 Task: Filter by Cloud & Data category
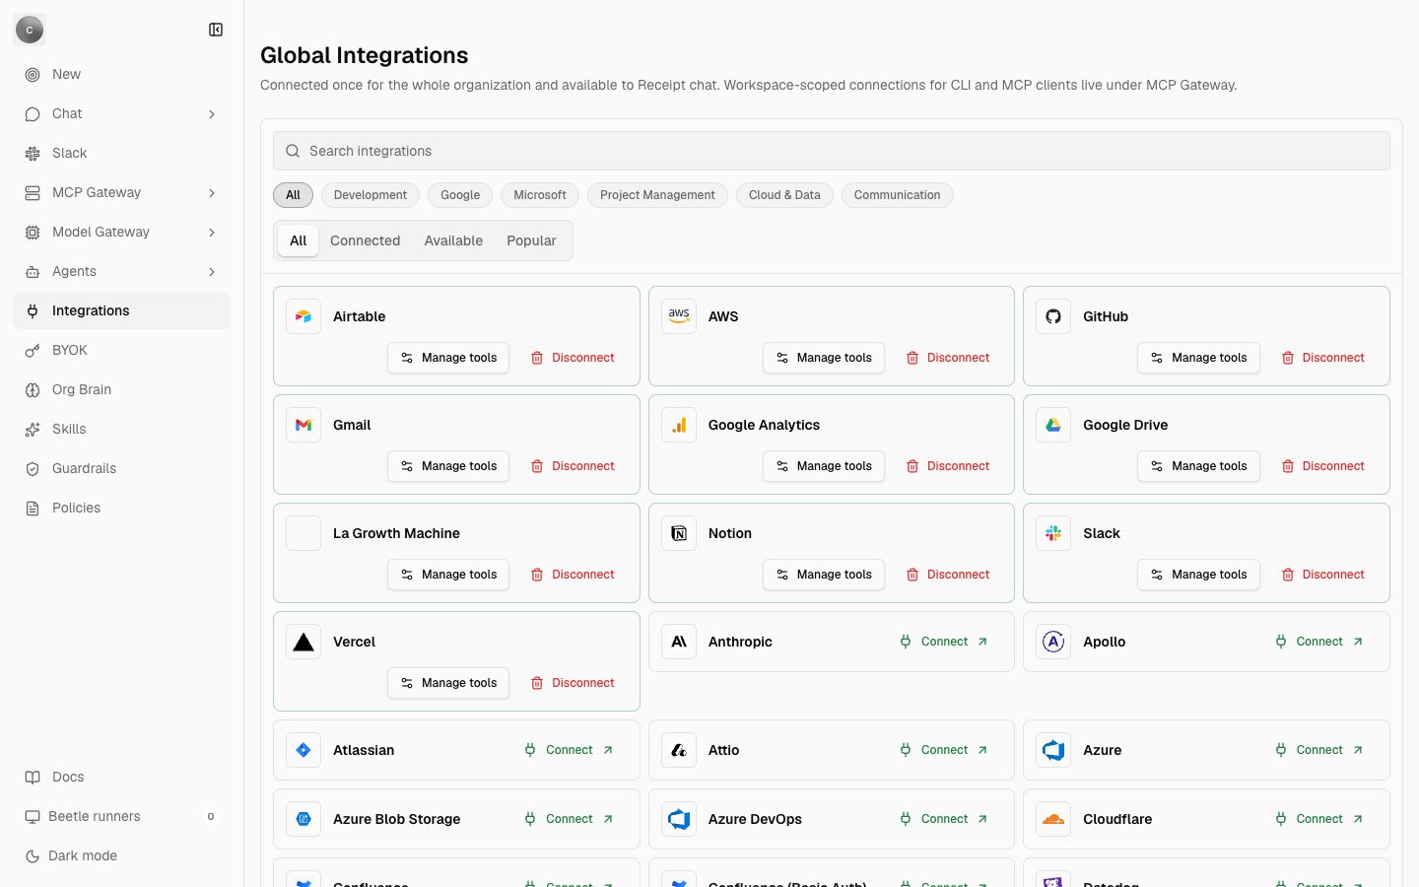point(784,195)
